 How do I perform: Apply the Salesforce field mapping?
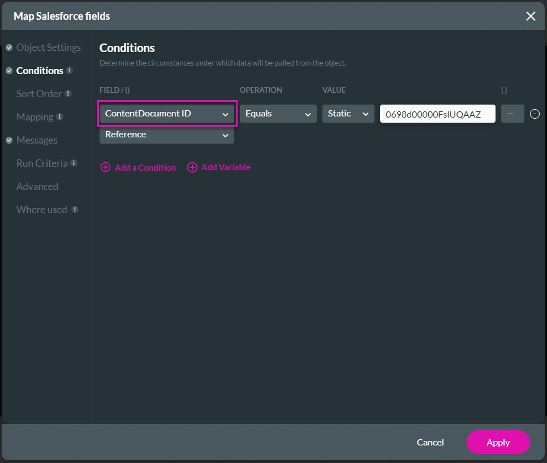pos(498,443)
